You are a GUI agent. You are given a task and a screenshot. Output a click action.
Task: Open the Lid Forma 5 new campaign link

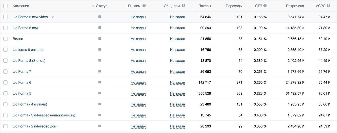(26, 28)
